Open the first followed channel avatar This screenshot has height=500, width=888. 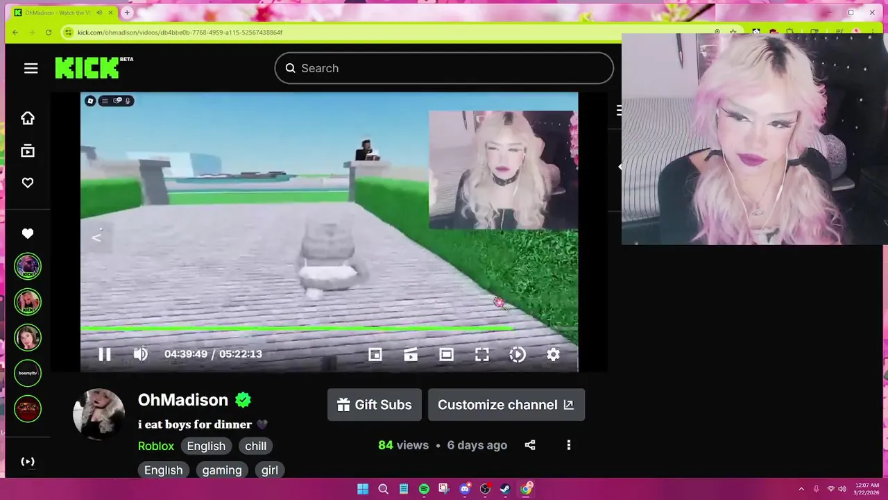[x=28, y=267]
